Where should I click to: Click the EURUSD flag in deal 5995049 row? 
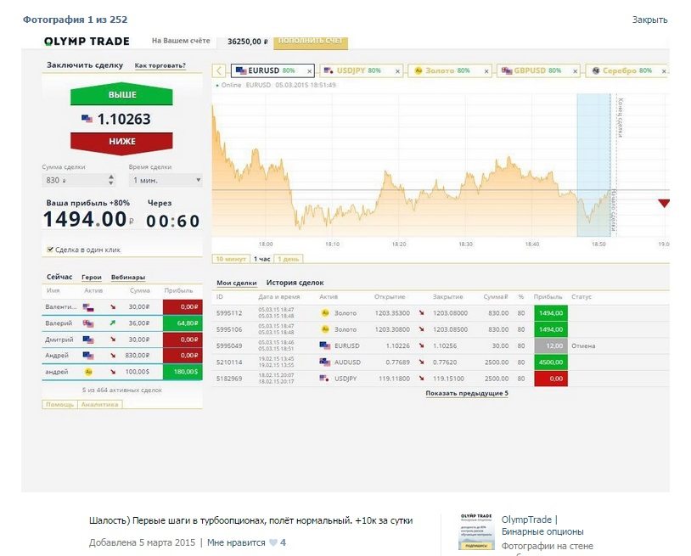325,345
